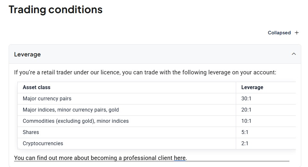Open the 'here' professional client link

(x=180, y=158)
